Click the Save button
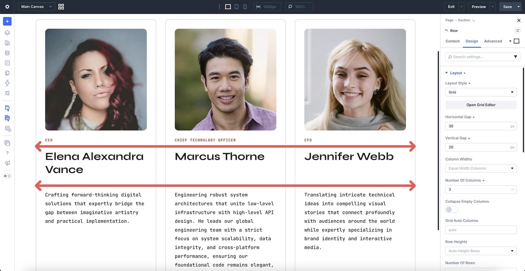 tap(508, 7)
